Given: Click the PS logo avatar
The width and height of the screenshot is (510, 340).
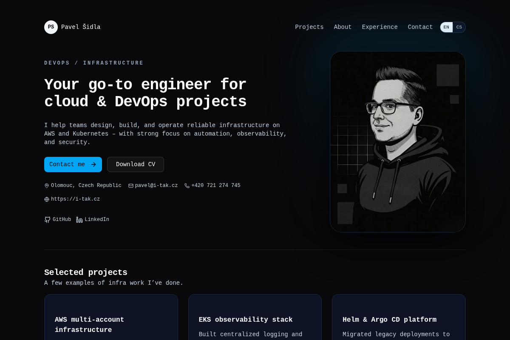Looking at the screenshot, I should click(x=51, y=27).
